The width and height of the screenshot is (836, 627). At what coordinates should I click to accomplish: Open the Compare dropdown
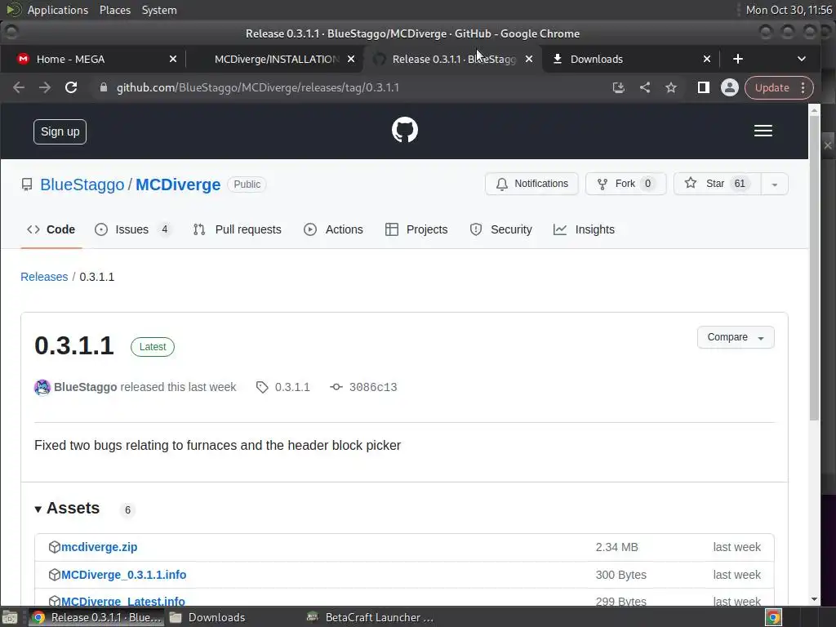coord(736,337)
